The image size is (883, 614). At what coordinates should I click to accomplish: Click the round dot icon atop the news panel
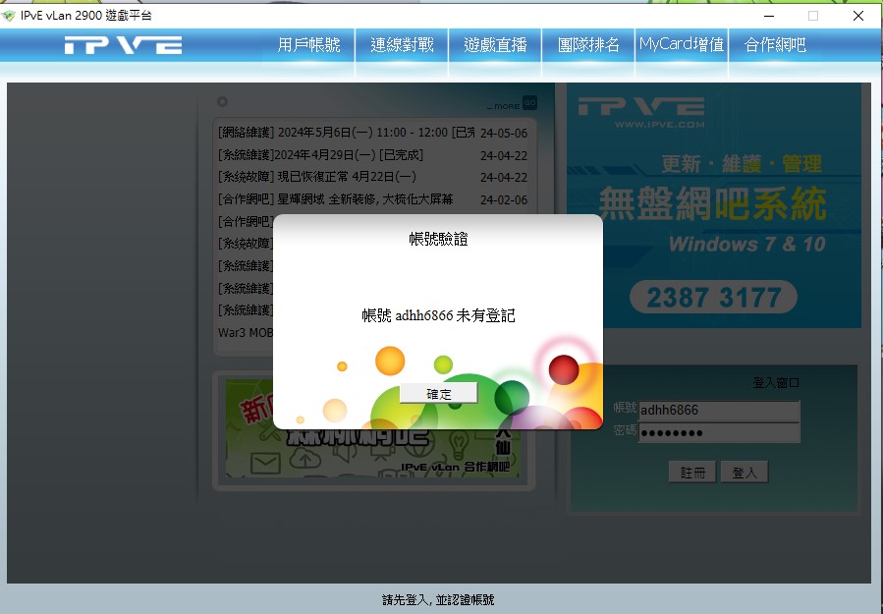point(222,101)
